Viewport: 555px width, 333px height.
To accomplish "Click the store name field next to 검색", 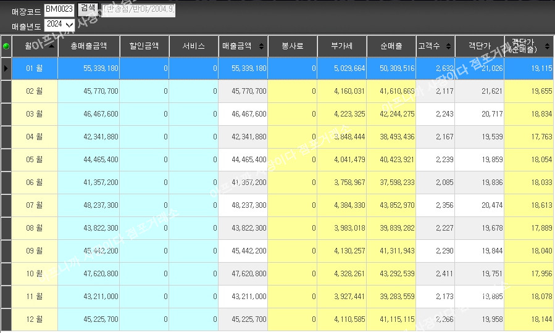I will [138, 10].
